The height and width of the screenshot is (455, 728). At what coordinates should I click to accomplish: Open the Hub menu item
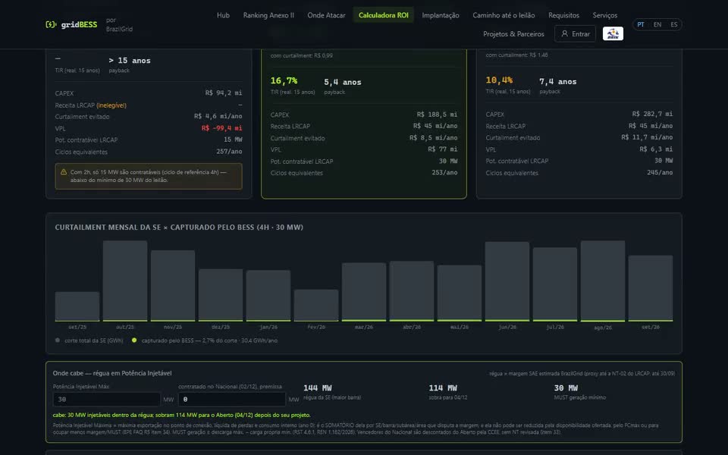pyautogui.click(x=223, y=15)
